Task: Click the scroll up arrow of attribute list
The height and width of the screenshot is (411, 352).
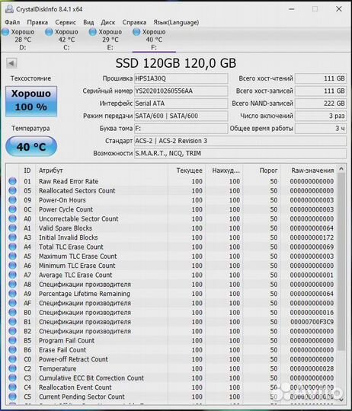Action: tap(341, 169)
